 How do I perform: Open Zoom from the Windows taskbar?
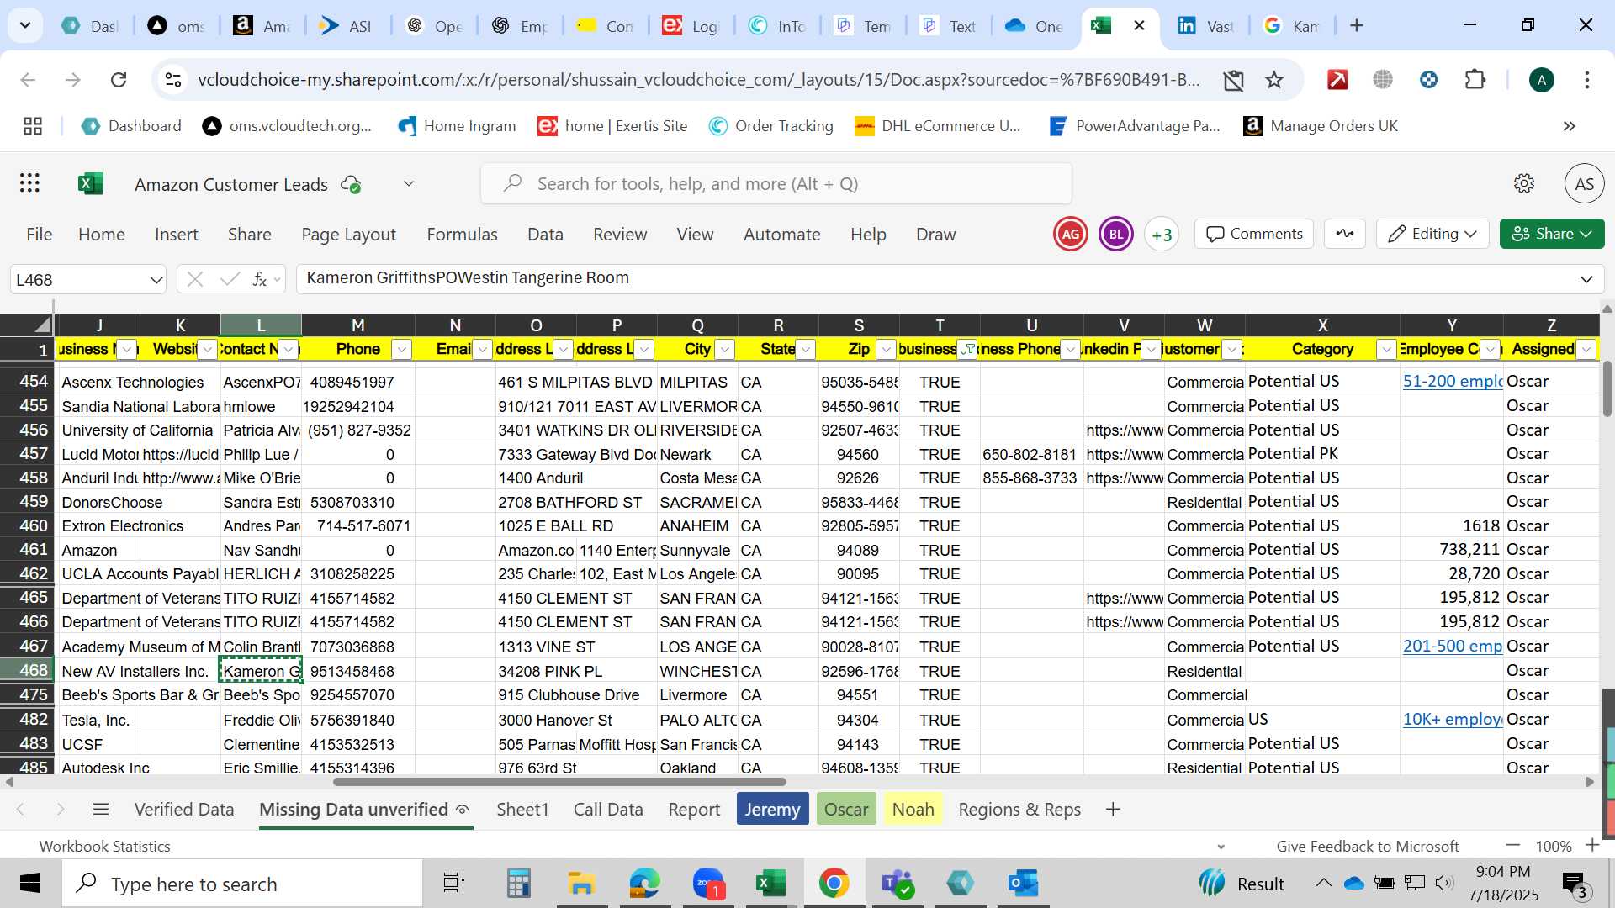[x=708, y=884]
